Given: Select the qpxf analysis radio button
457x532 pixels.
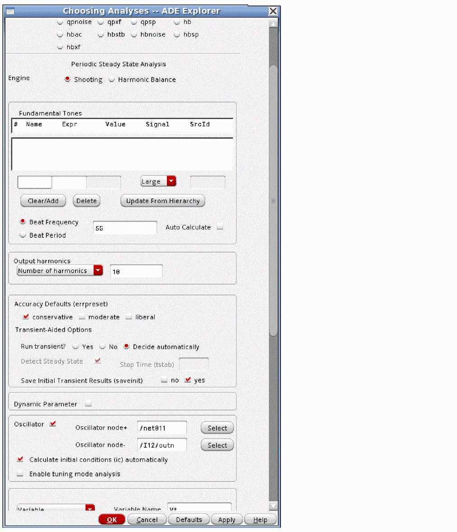Looking at the screenshot, I should (x=101, y=22).
